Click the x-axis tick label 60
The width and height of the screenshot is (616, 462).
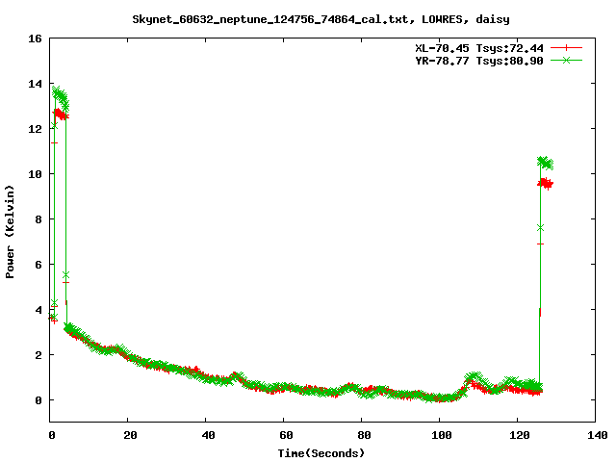pyautogui.click(x=286, y=435)
